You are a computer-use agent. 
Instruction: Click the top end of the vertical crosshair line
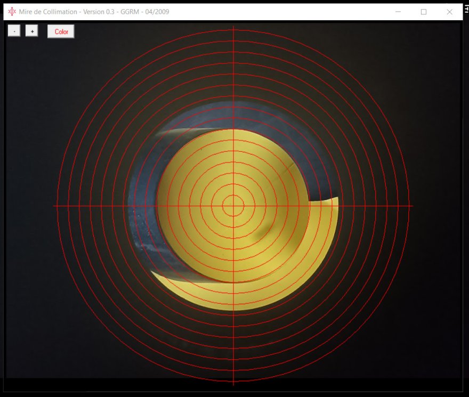click(x=233, y=28)
